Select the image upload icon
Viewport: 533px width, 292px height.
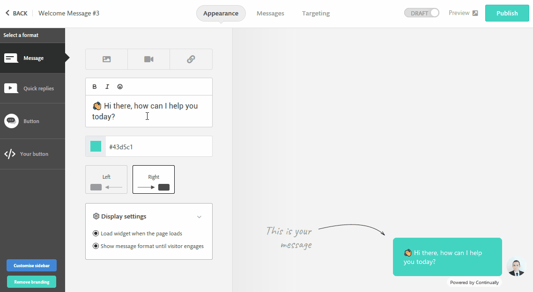106,59
